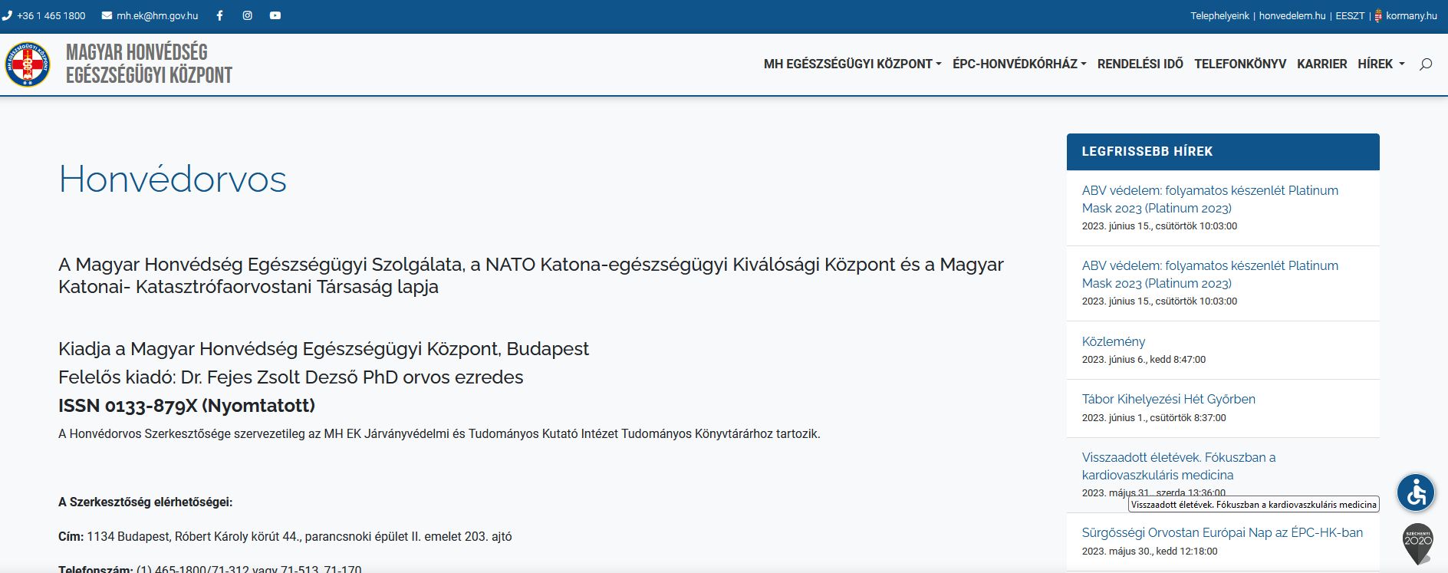Click the date 2023. június 6., kedd 8:47:00

[x=1144, y=360]
